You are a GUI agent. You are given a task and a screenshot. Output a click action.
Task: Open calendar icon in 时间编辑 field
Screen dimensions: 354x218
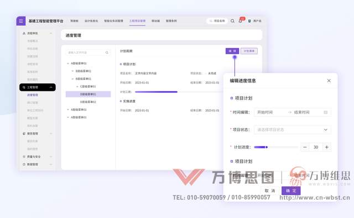pyautogui.click(x=326, y=112)
